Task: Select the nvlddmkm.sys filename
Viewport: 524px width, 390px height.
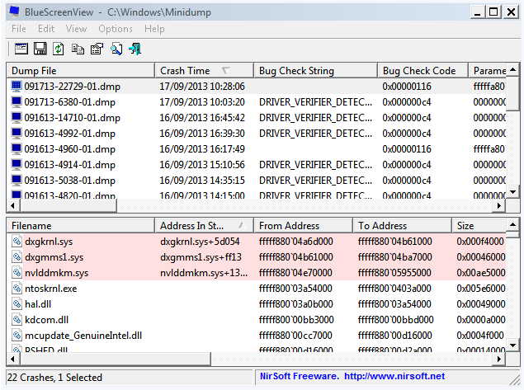Action: (56, 272)
